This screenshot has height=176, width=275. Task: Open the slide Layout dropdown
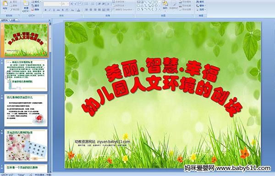(36, 2)
